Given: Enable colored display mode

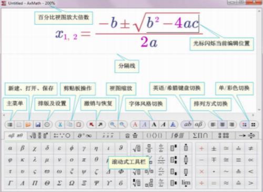Looking at the screenshot, I should [244, 125].
